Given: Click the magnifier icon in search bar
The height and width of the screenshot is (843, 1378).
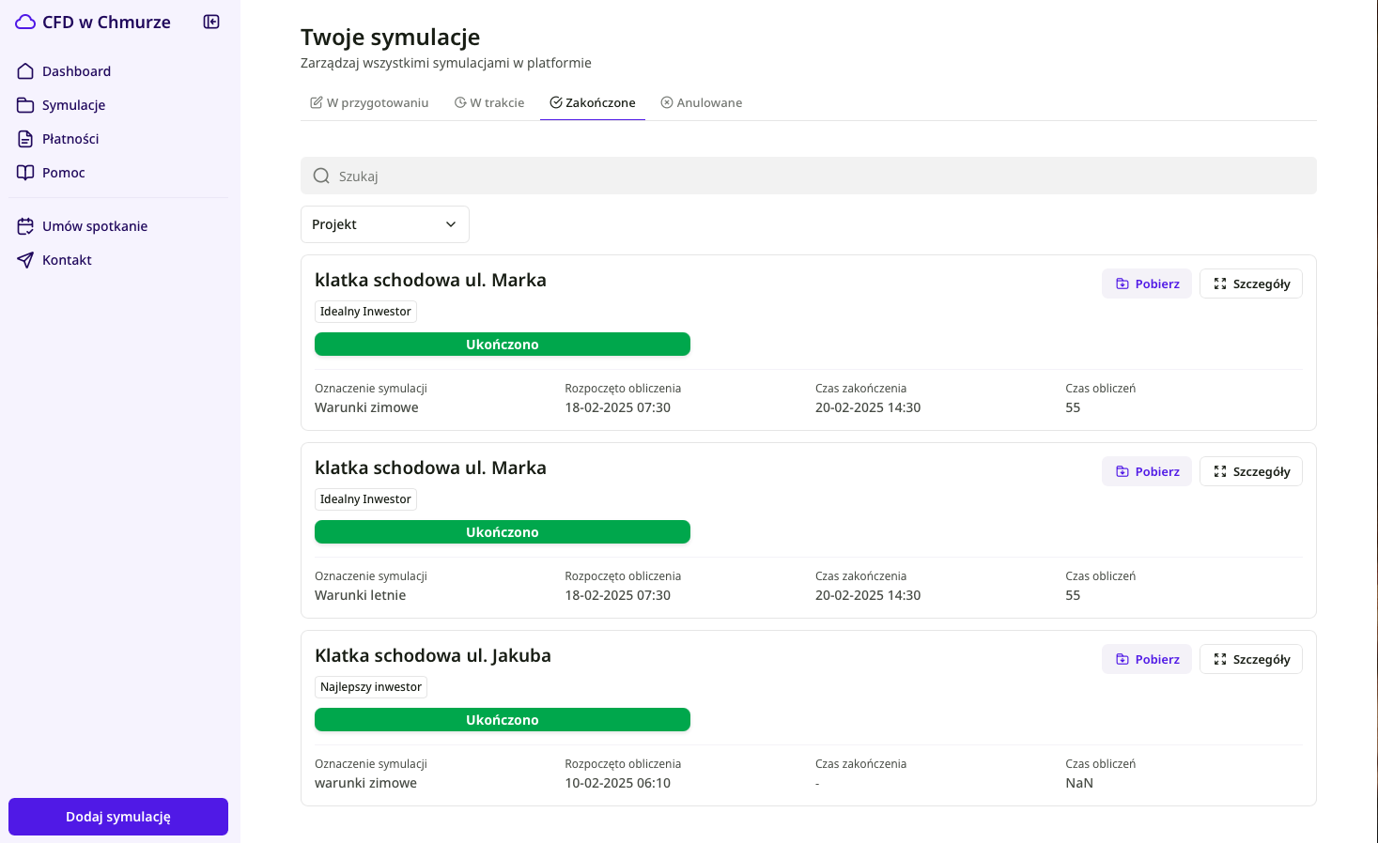Looking at the screenshot, I should point(321,176).
